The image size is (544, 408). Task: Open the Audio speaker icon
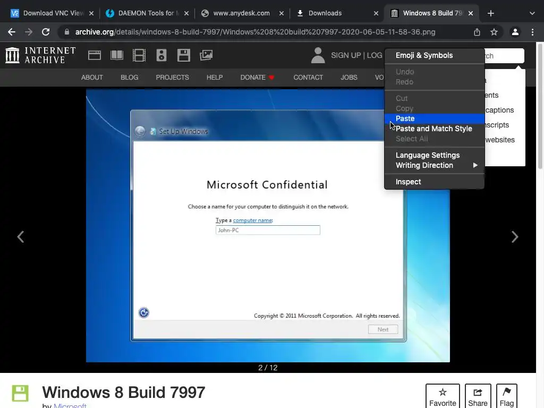coord(161,55)
